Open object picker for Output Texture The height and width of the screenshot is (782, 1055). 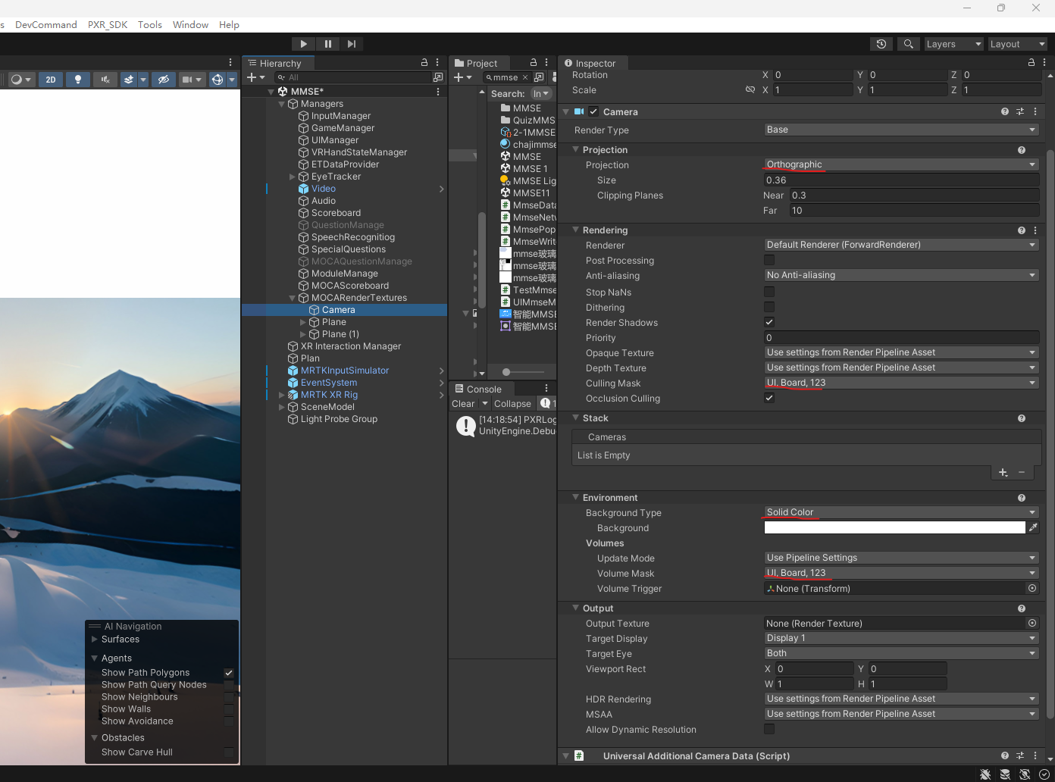(1032, 623)
